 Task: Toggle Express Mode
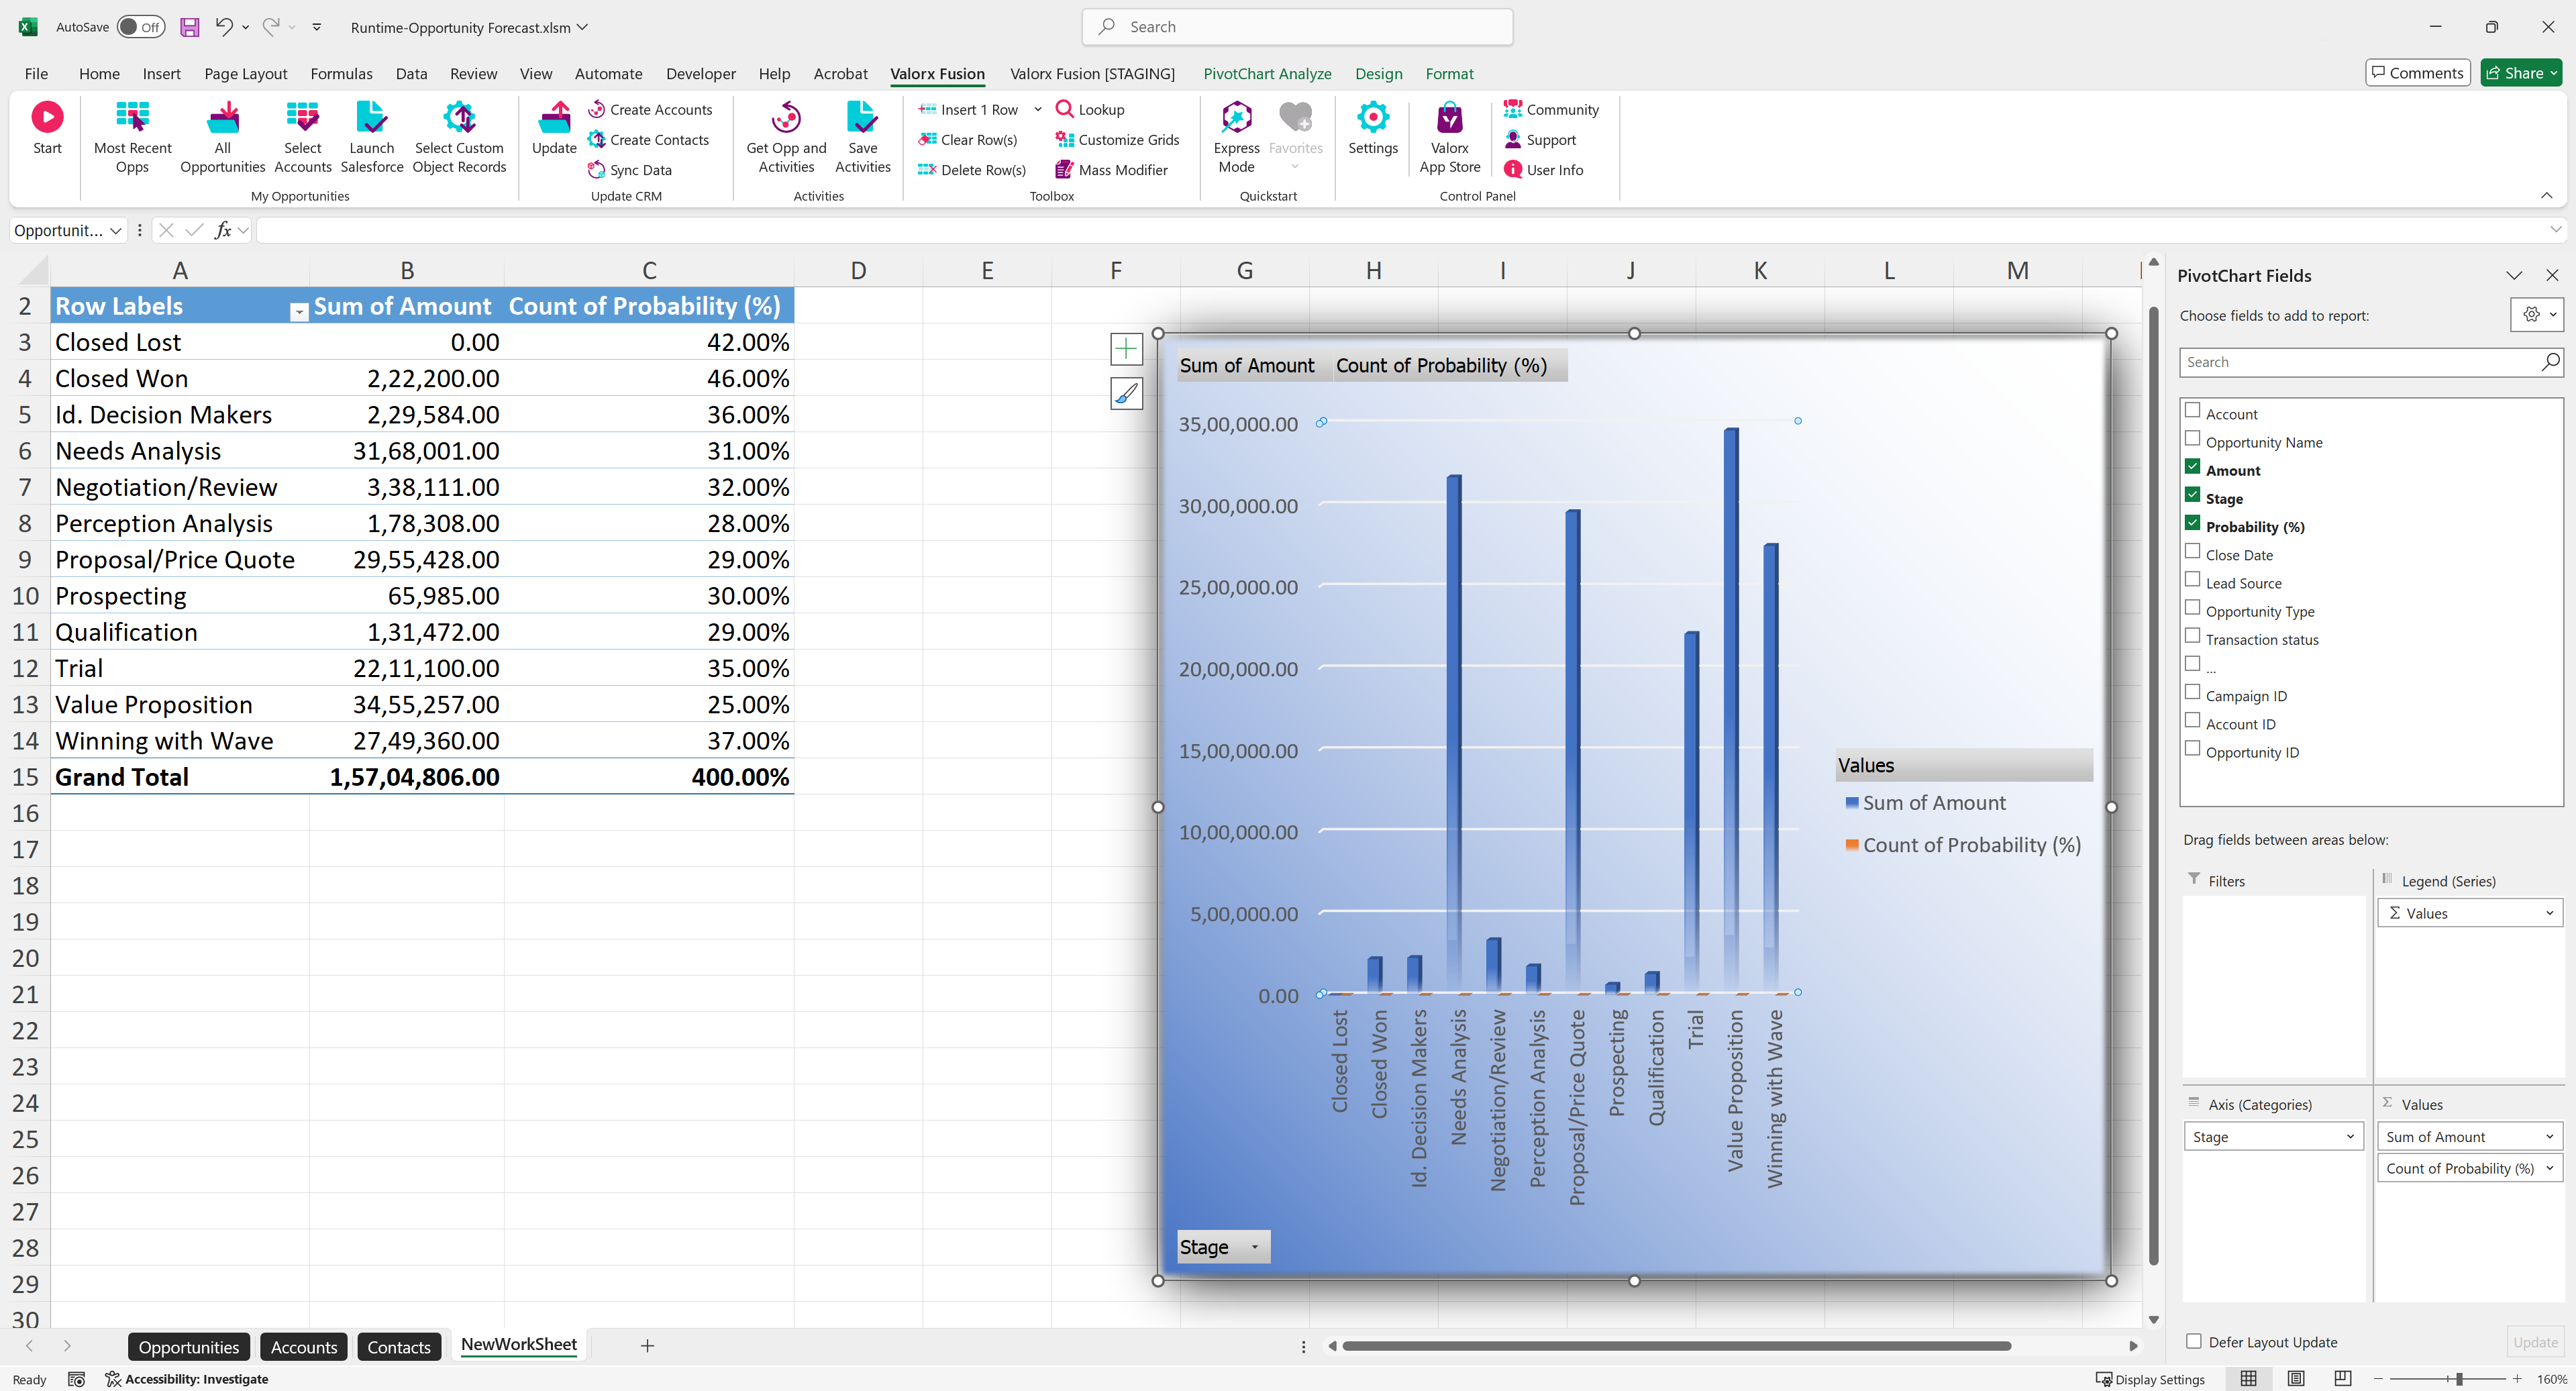click(1236, 136)
